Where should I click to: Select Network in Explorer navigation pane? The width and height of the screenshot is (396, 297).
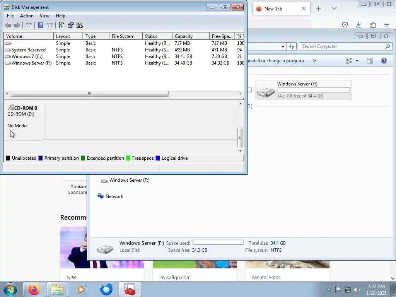(110, 196)
